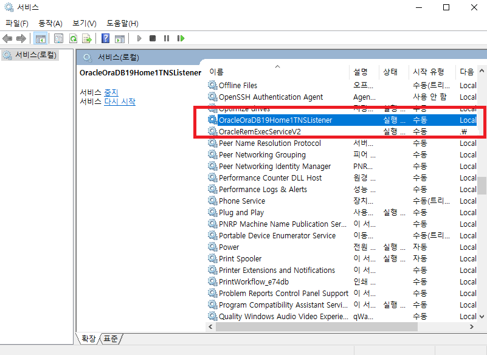487x355 pixels.
Task: Select the PrintWorkflow_e74db service
Action: 254,281
